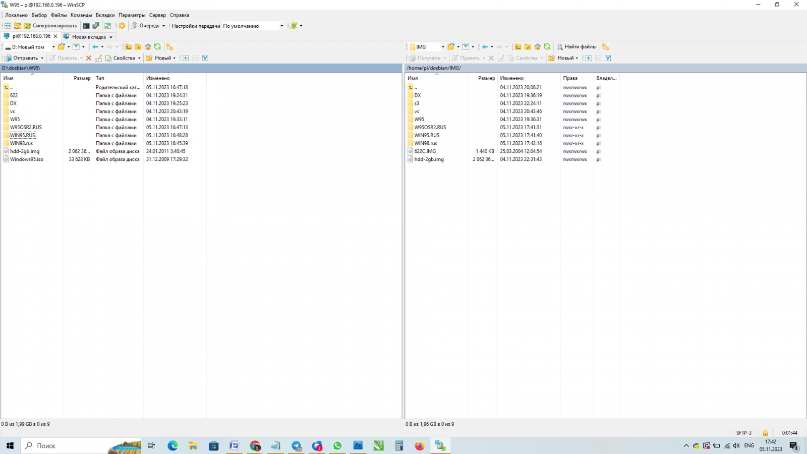Select the remote WIN98.rus folder
The width and height of the screenshot is (807, 454).
(x=426, y=143)
